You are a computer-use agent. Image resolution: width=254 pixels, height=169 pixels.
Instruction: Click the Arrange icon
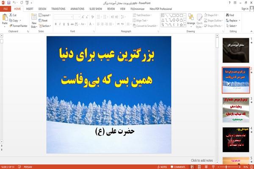point(191,20)
